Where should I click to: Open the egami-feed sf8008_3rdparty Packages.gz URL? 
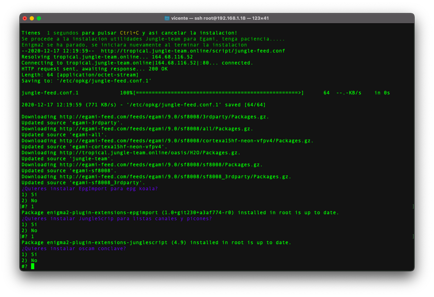[x=175, y=177]
